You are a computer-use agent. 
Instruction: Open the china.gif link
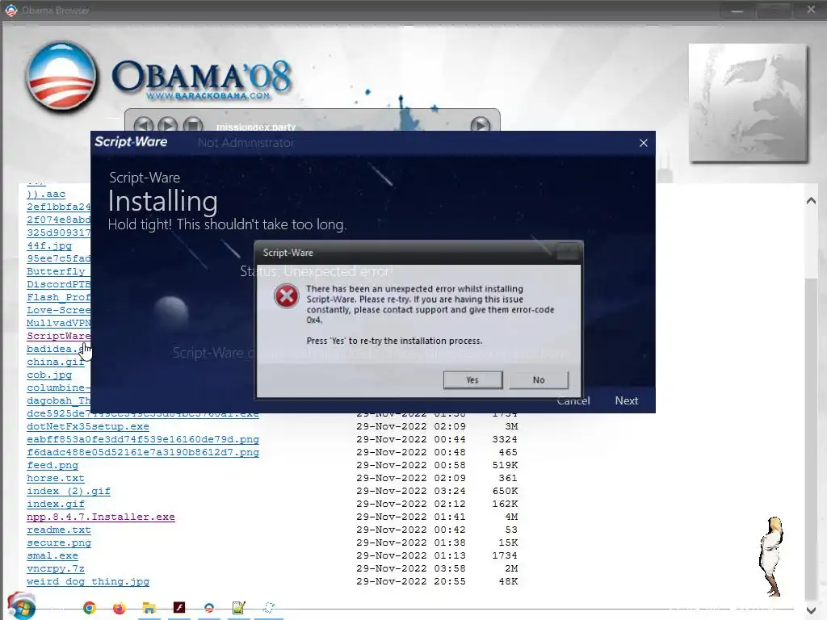(56, 362)
